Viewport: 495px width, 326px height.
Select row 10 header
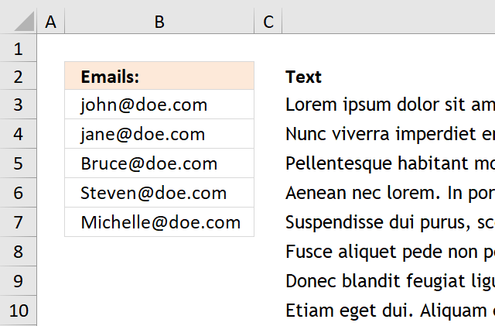pos(18,311)
